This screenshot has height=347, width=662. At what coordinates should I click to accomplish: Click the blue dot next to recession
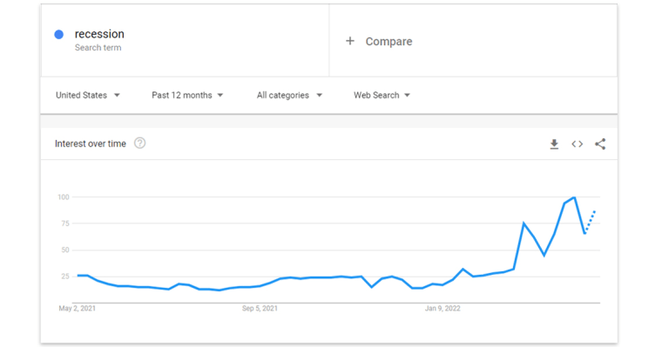(59, 35)
